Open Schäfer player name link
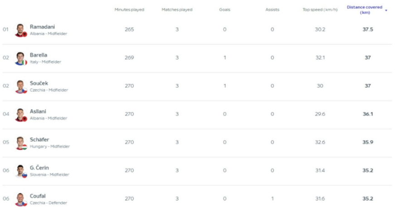 coord(39,139)
